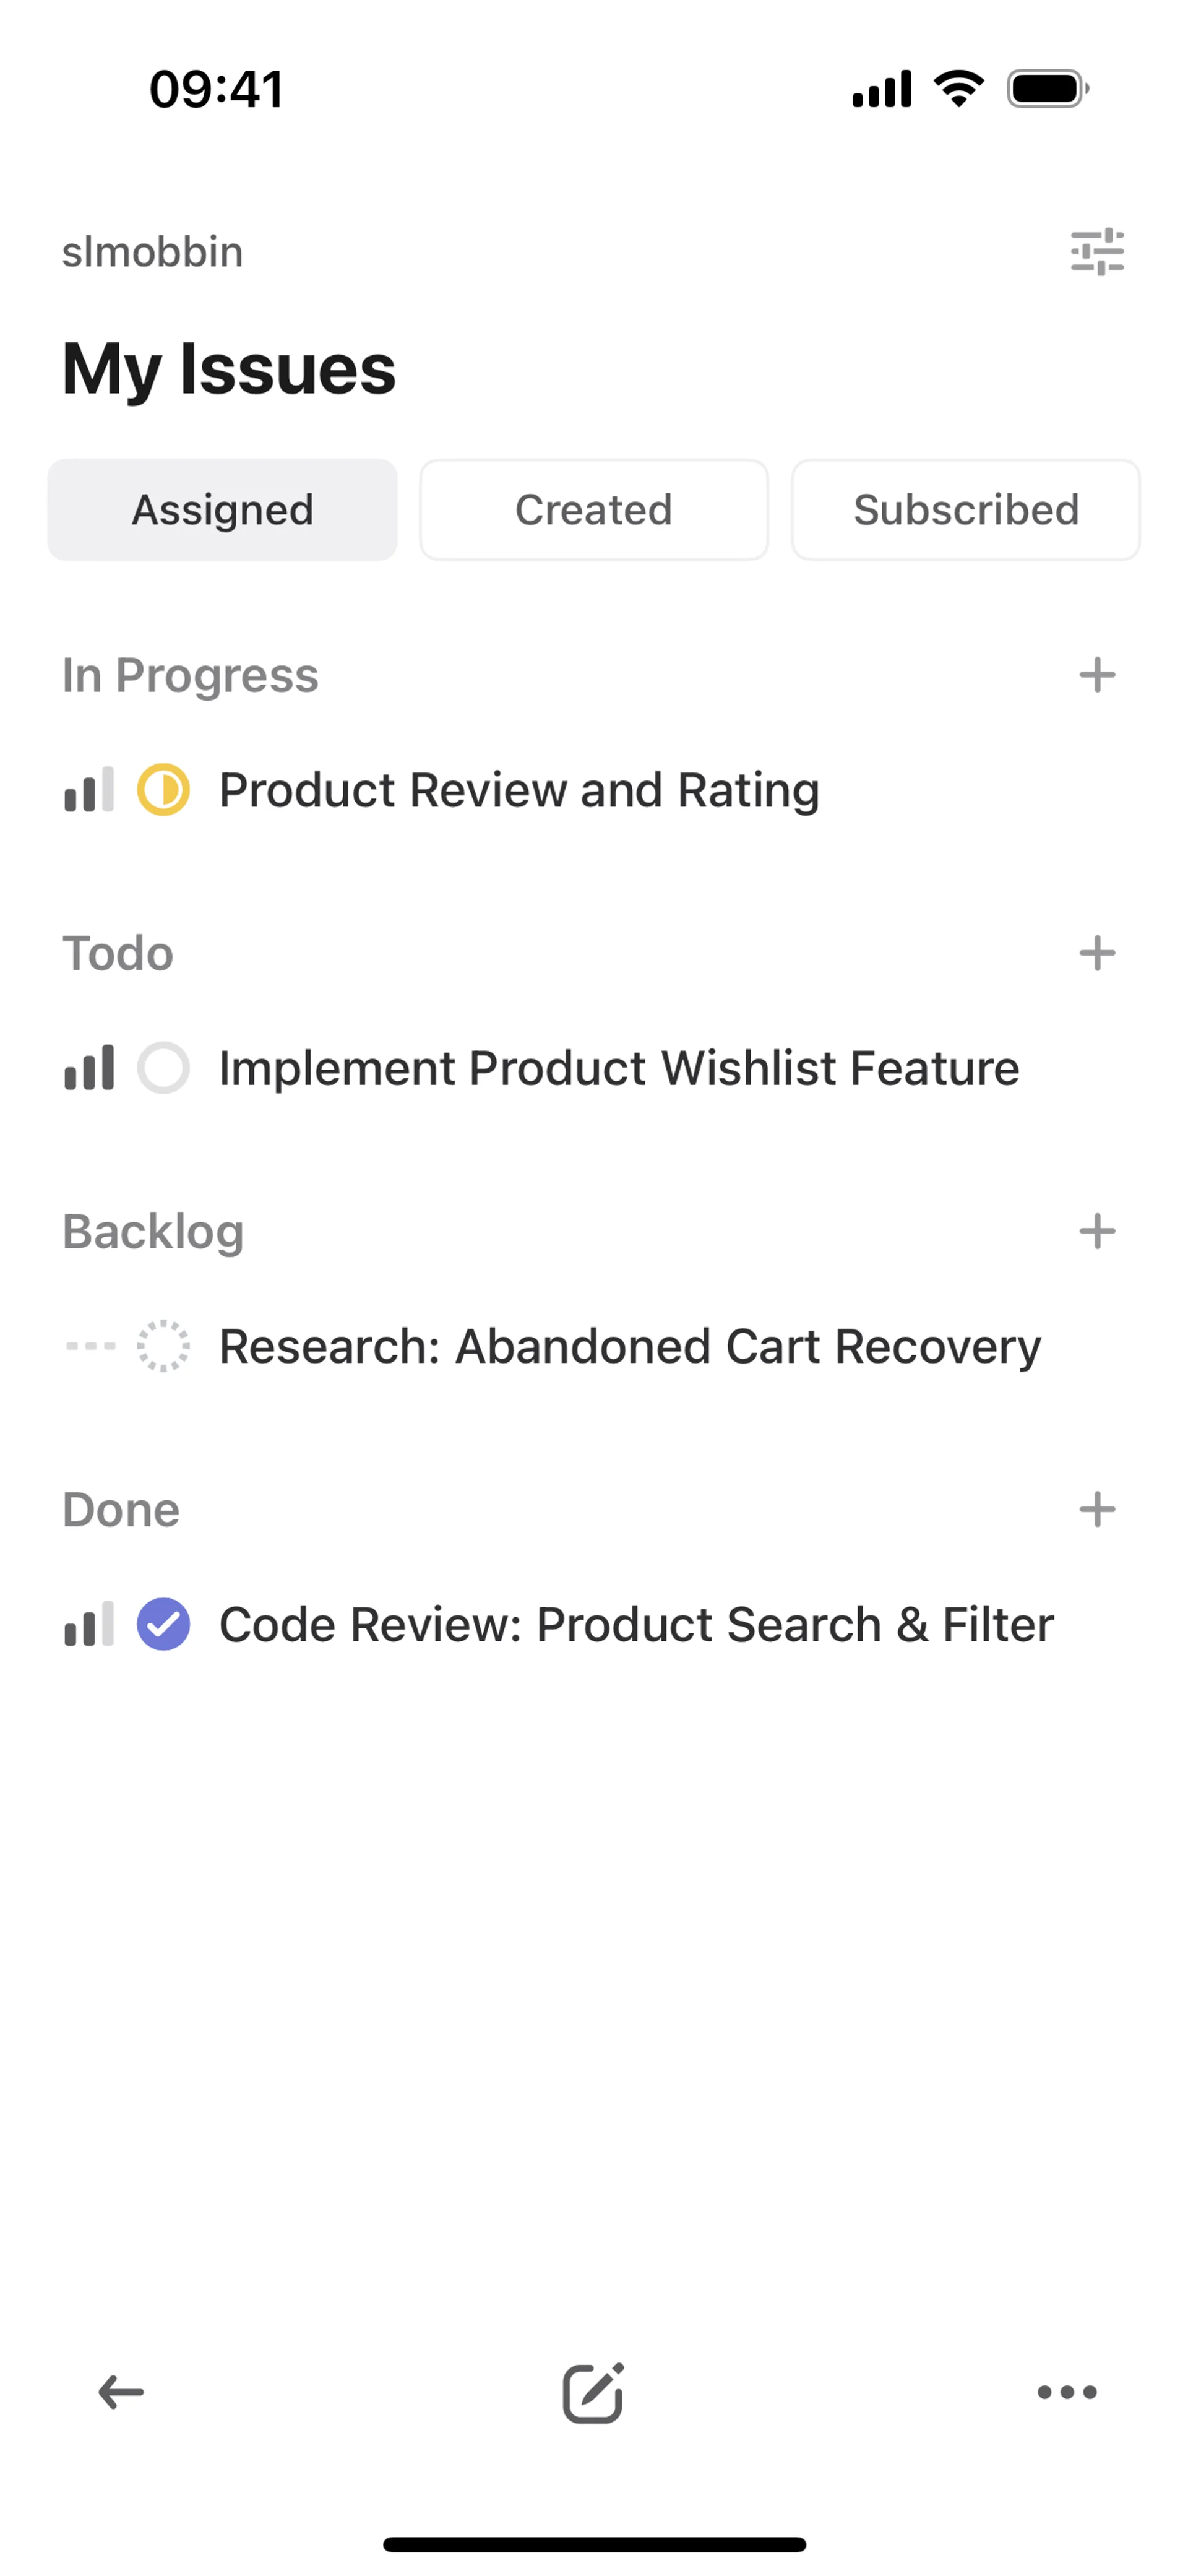Open the Implement Product Wishlist Feature issue

click(x=619, y=1068)
